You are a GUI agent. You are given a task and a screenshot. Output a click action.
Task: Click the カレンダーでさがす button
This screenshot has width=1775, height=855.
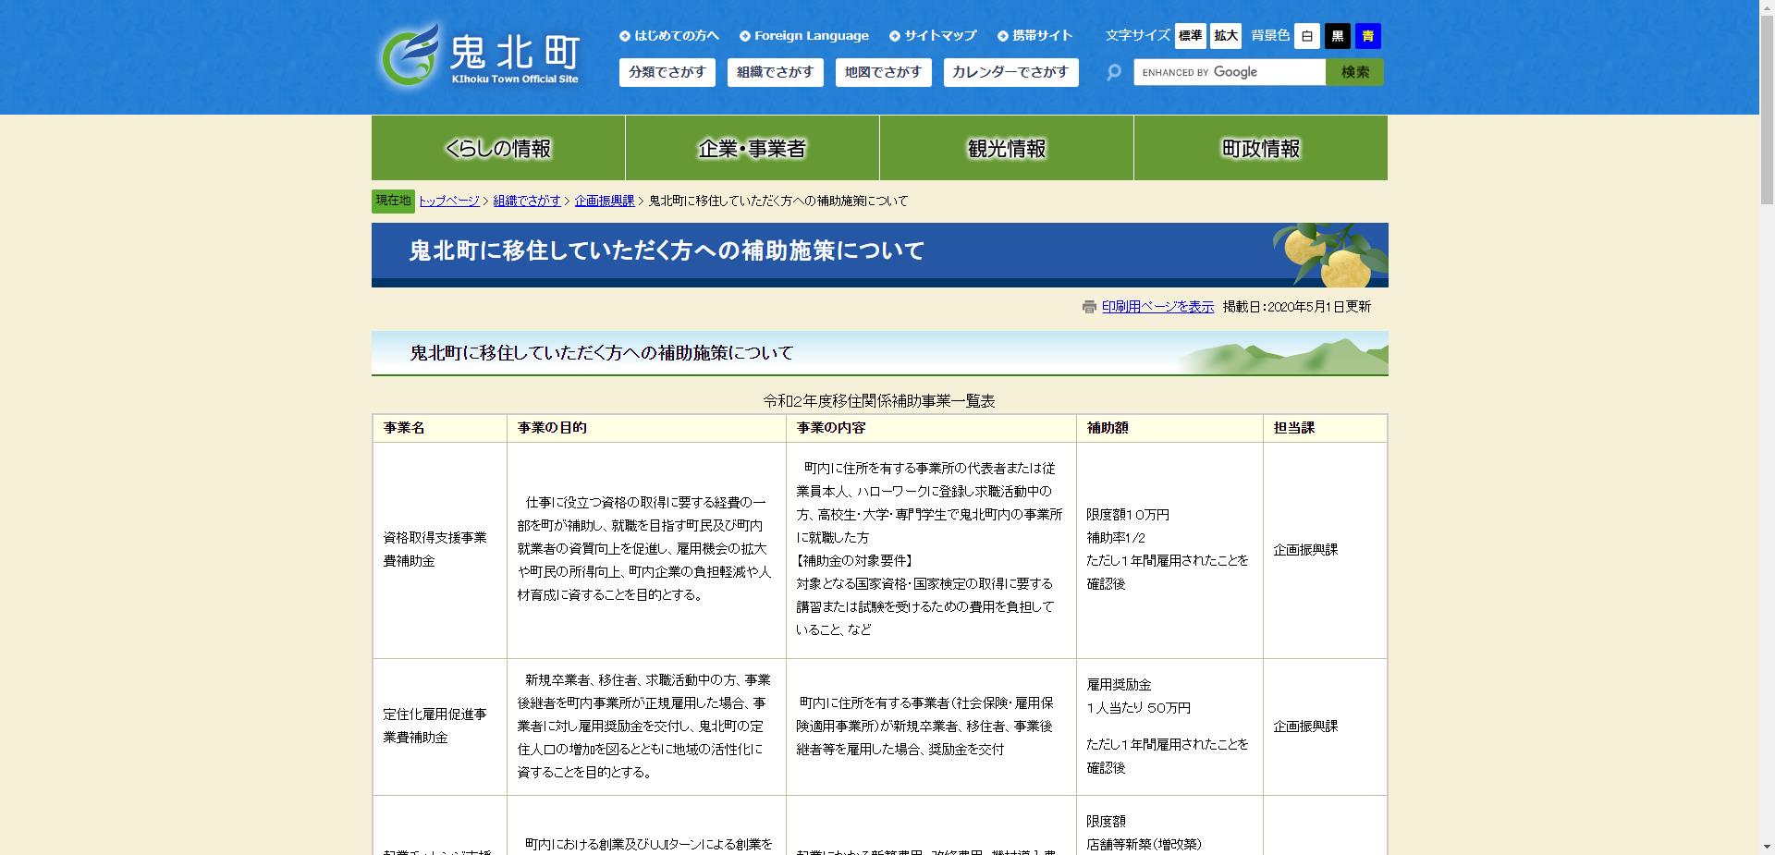[1010, 72]
